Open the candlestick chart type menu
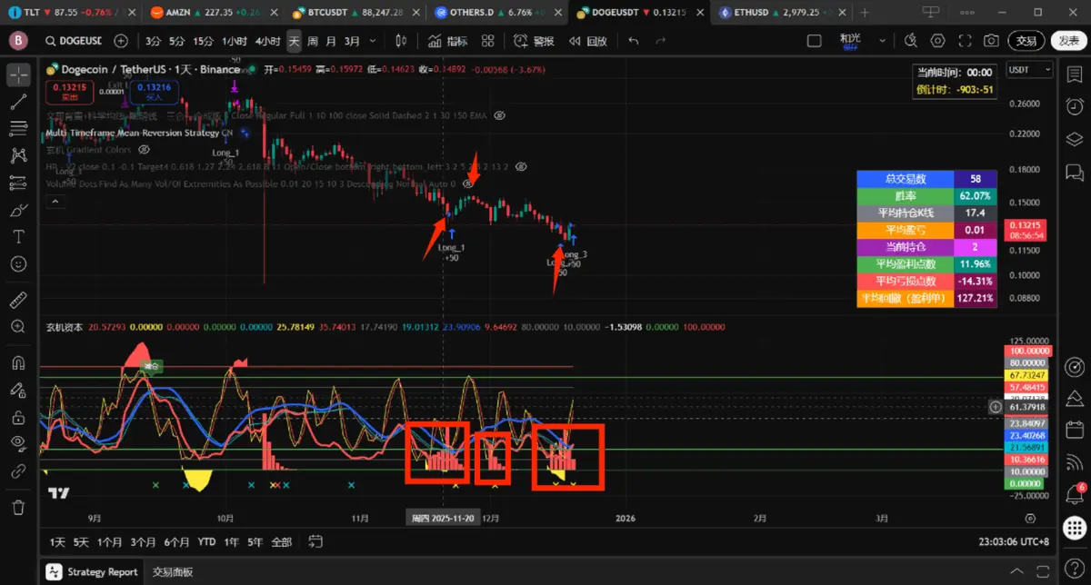Screen dimensions: 1091x585 point(400,41)
